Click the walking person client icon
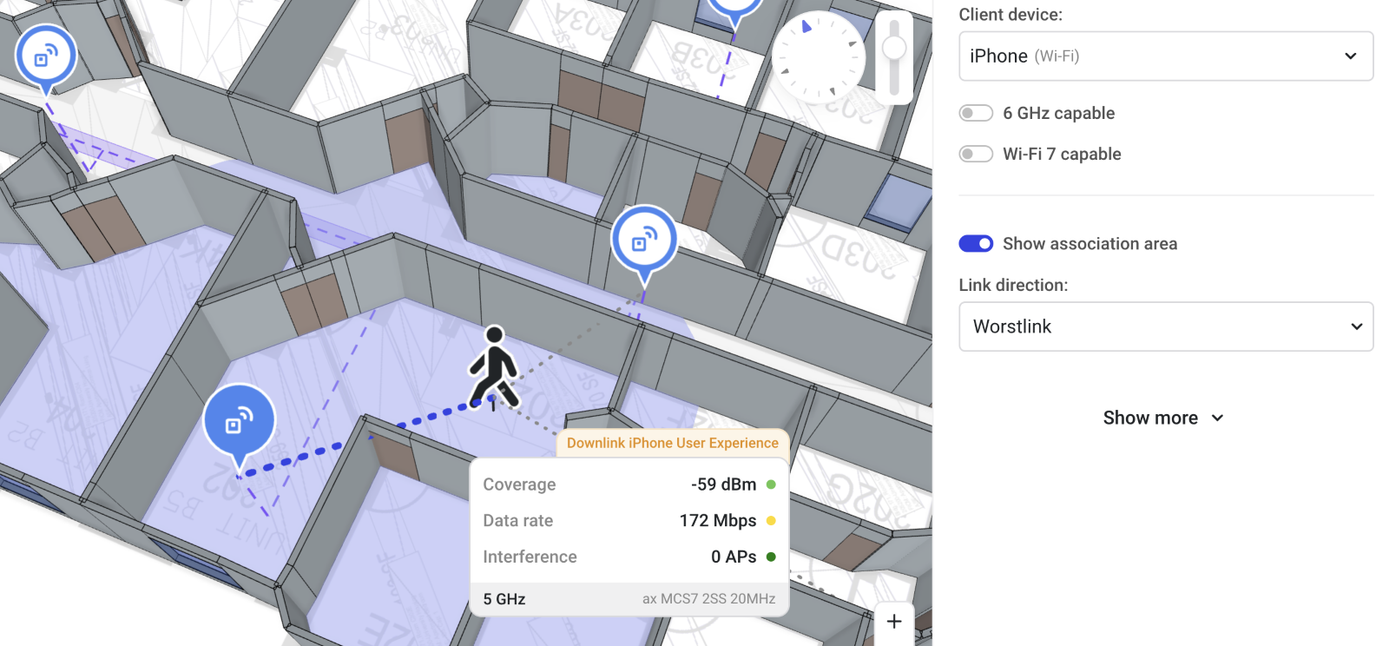 coord(494,368)
